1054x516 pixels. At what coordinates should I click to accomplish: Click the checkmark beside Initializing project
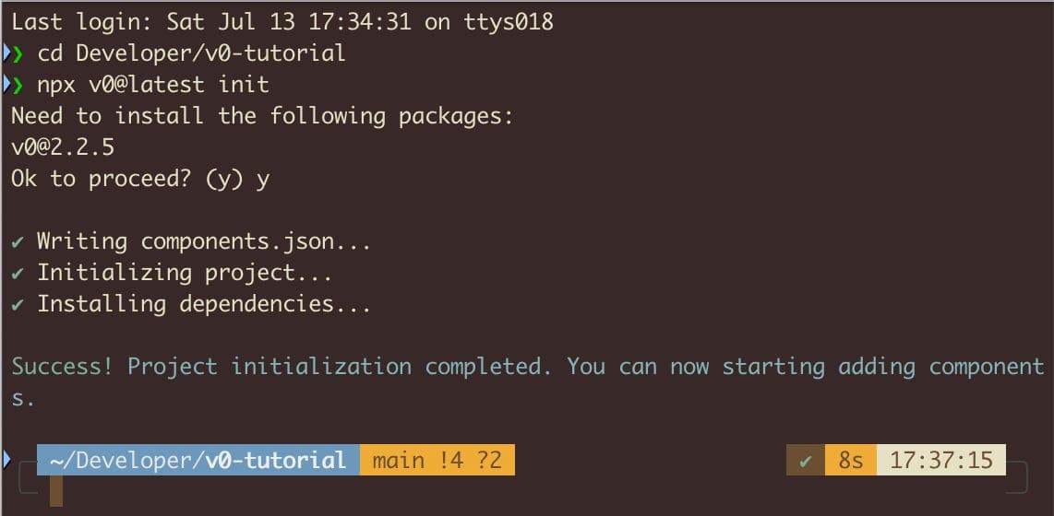[x=18, y=274]
